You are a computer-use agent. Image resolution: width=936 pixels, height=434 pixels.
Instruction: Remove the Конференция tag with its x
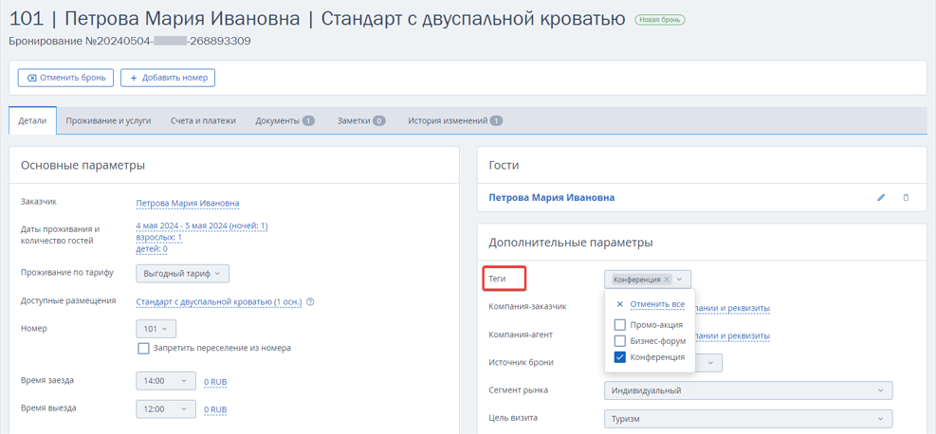[x=667, y=279]
